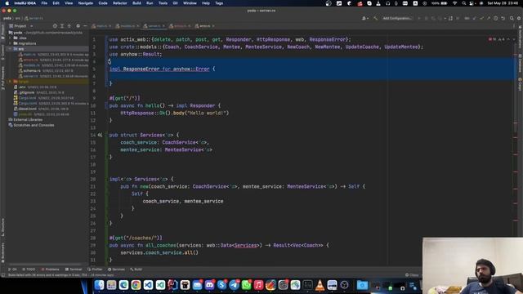Click the Bookmarks sidebar tab
523x294 pixels.
[x=2, y=252]
